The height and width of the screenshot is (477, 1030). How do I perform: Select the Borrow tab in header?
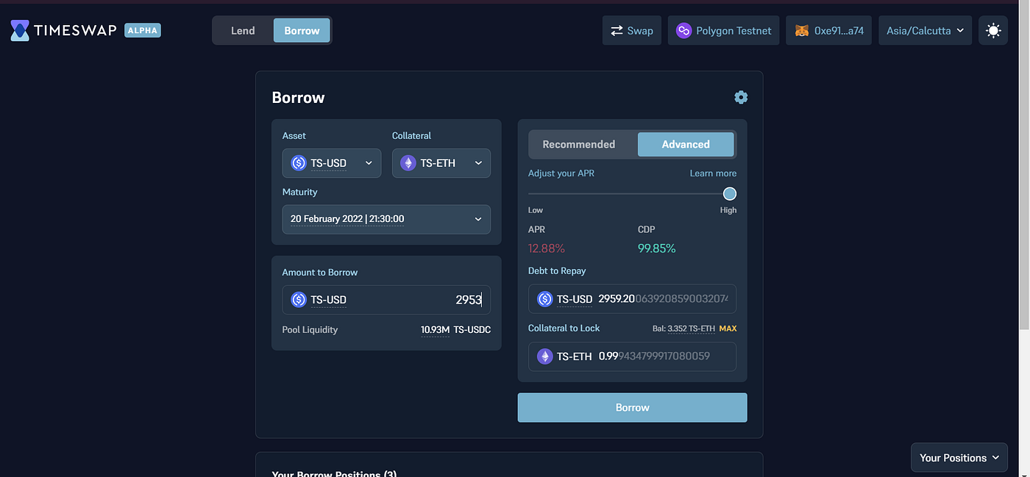(x=302, y=31)
